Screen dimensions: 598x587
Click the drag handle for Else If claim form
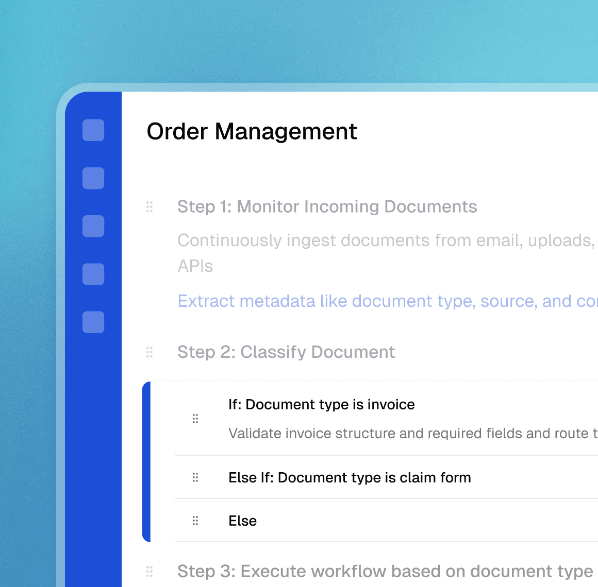coord(195,477)
